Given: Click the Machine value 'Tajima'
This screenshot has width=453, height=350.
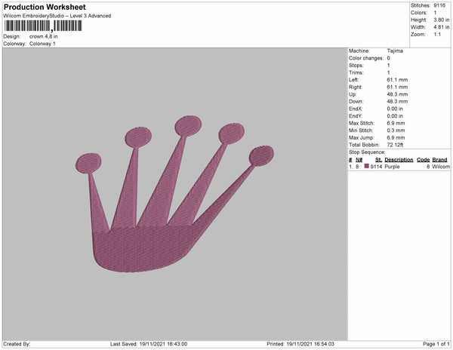Looking at the screenshot, I should tap(395, 51).
